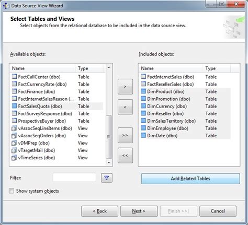Click the DimProduct table icon

pyautogui.click(x=143, y=91)
